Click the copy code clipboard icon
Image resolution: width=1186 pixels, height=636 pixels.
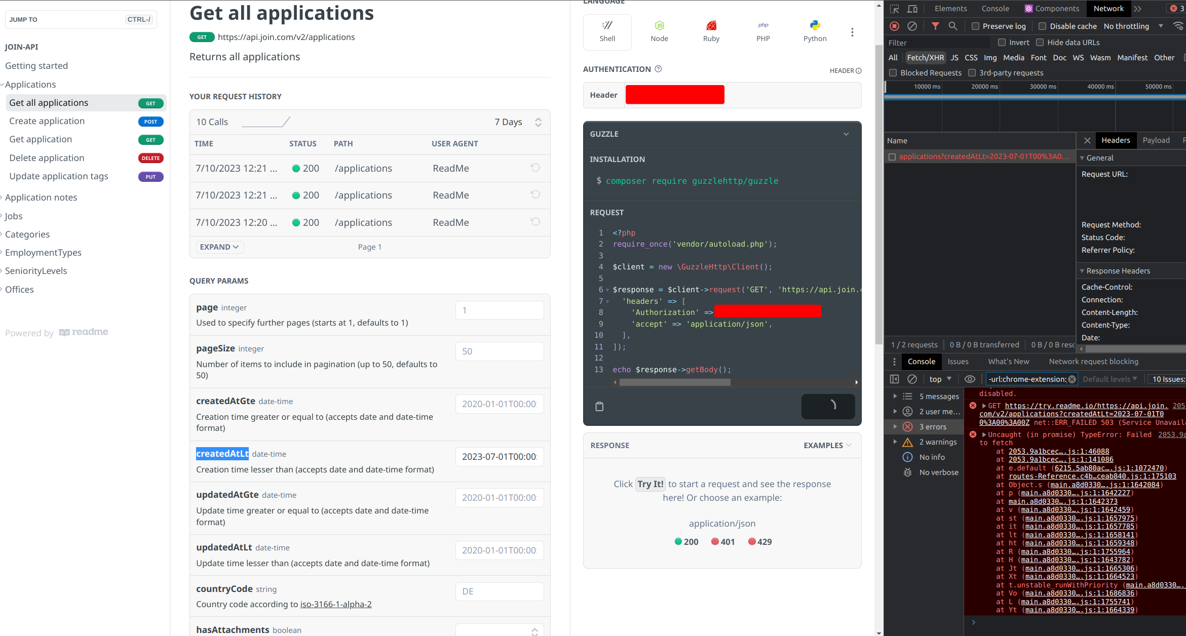coord(599,406)
